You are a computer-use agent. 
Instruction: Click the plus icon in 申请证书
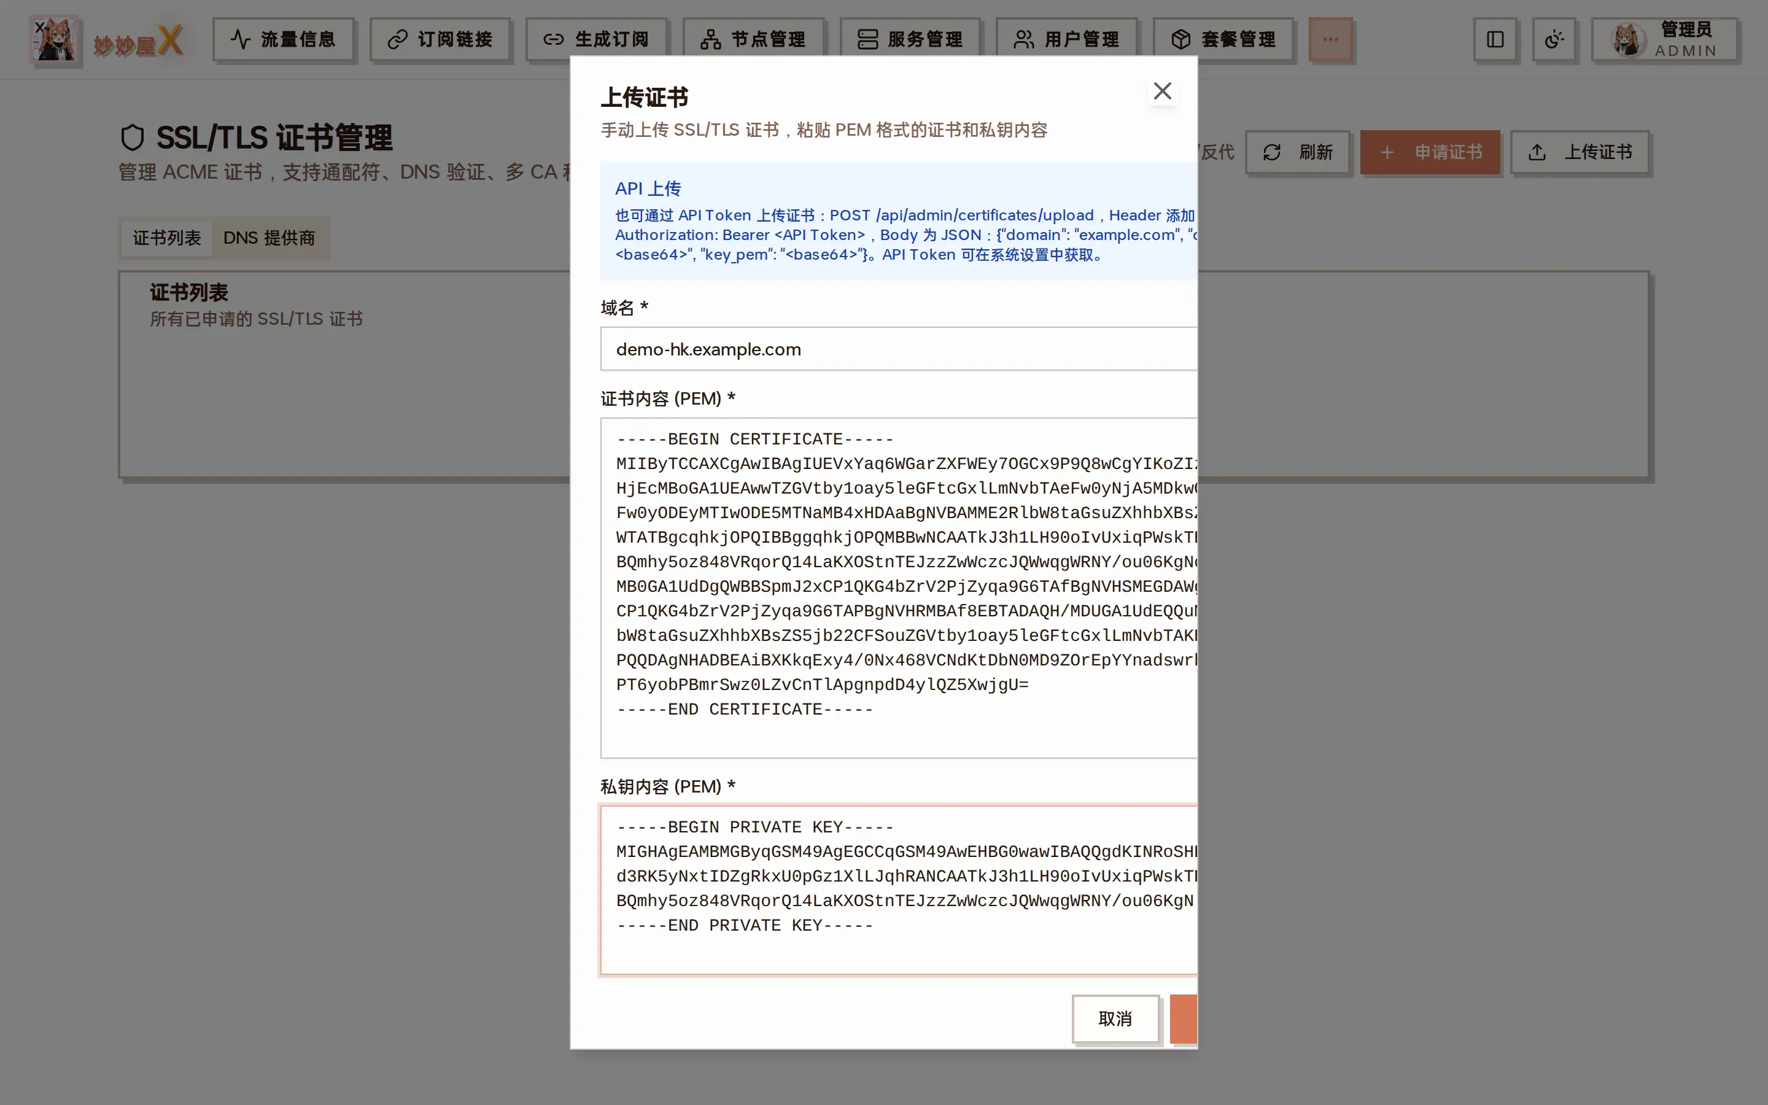(x=1387, y=152)
